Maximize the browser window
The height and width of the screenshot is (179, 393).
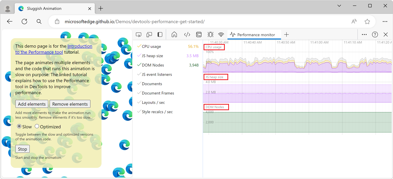click(x=370, y=6)
